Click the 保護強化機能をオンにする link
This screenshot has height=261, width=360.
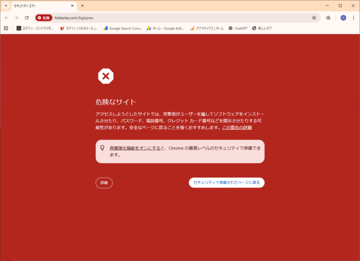[135, 147]
